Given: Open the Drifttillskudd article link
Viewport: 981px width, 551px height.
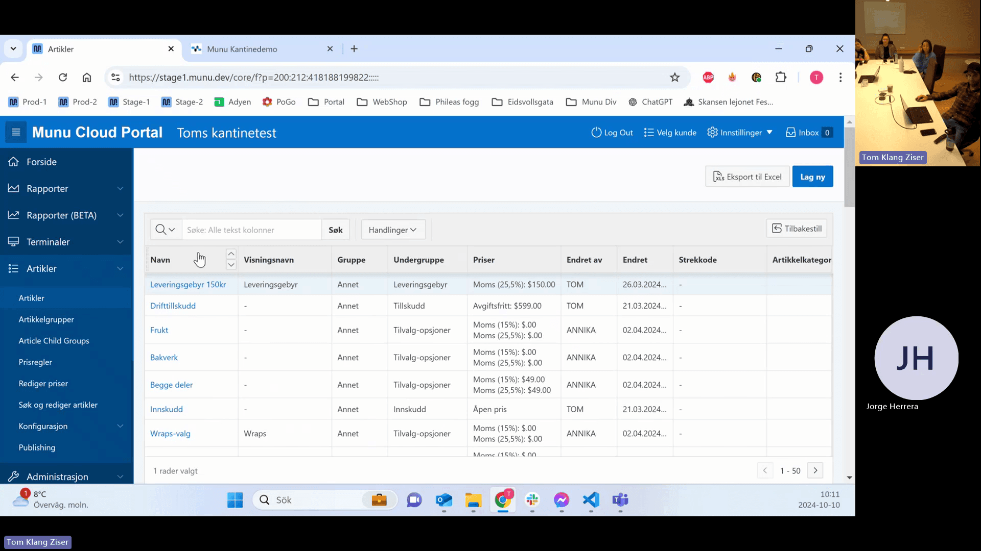Looking at the screenshot, I should (173, 306).
